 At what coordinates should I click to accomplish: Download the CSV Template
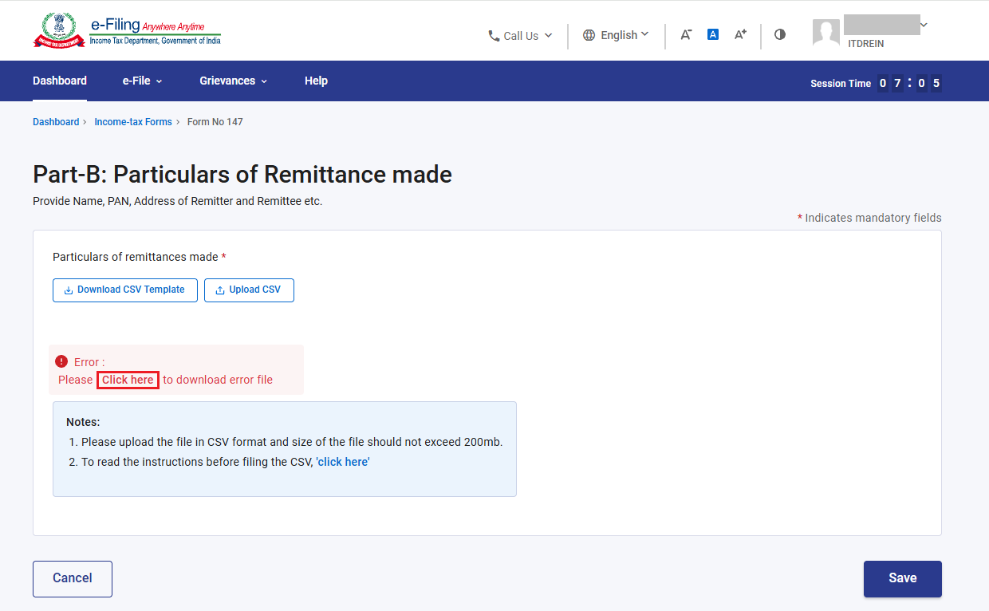[x=125, y=290]
